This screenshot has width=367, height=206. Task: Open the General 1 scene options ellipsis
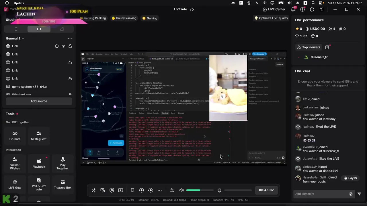70,38
